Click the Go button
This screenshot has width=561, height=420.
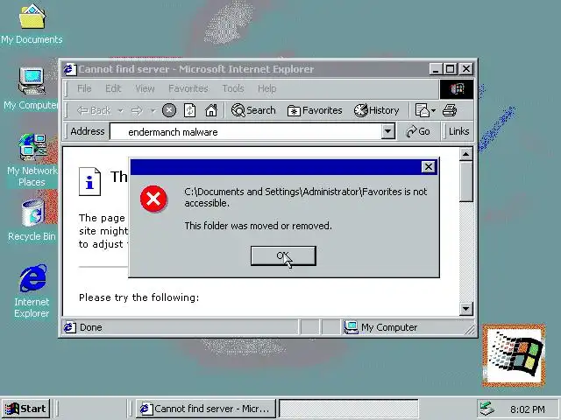point(418,131)
